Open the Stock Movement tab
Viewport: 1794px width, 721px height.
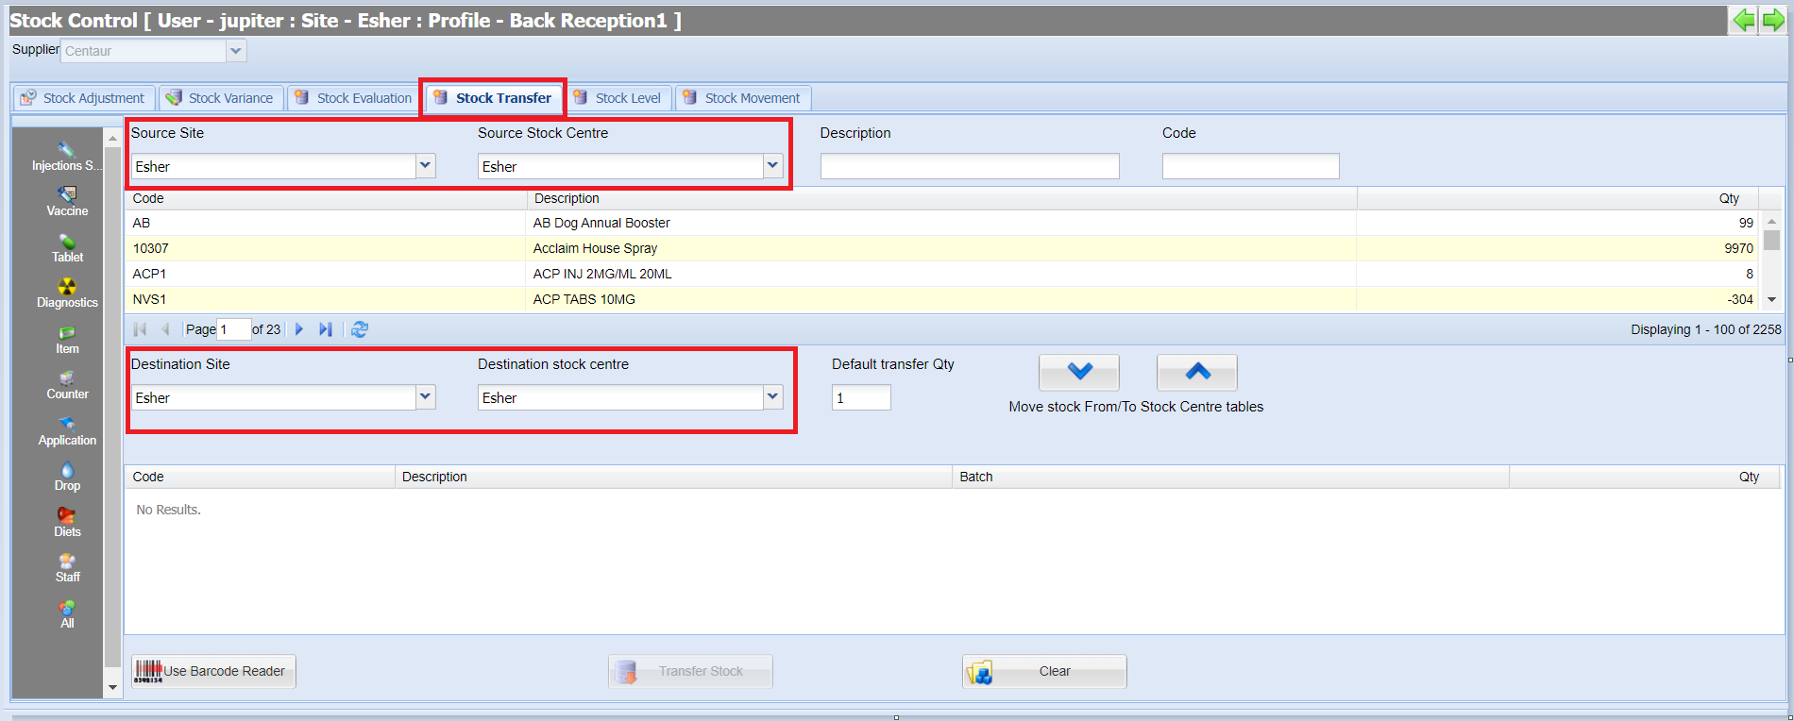pos(742,98)
